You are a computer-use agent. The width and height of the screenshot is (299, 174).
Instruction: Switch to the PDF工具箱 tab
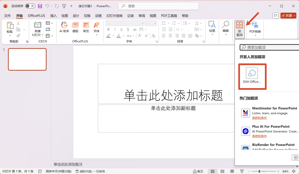[169, 16]
